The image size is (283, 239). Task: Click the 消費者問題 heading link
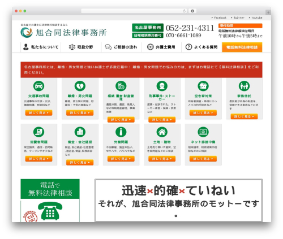(x=38, y=142)
